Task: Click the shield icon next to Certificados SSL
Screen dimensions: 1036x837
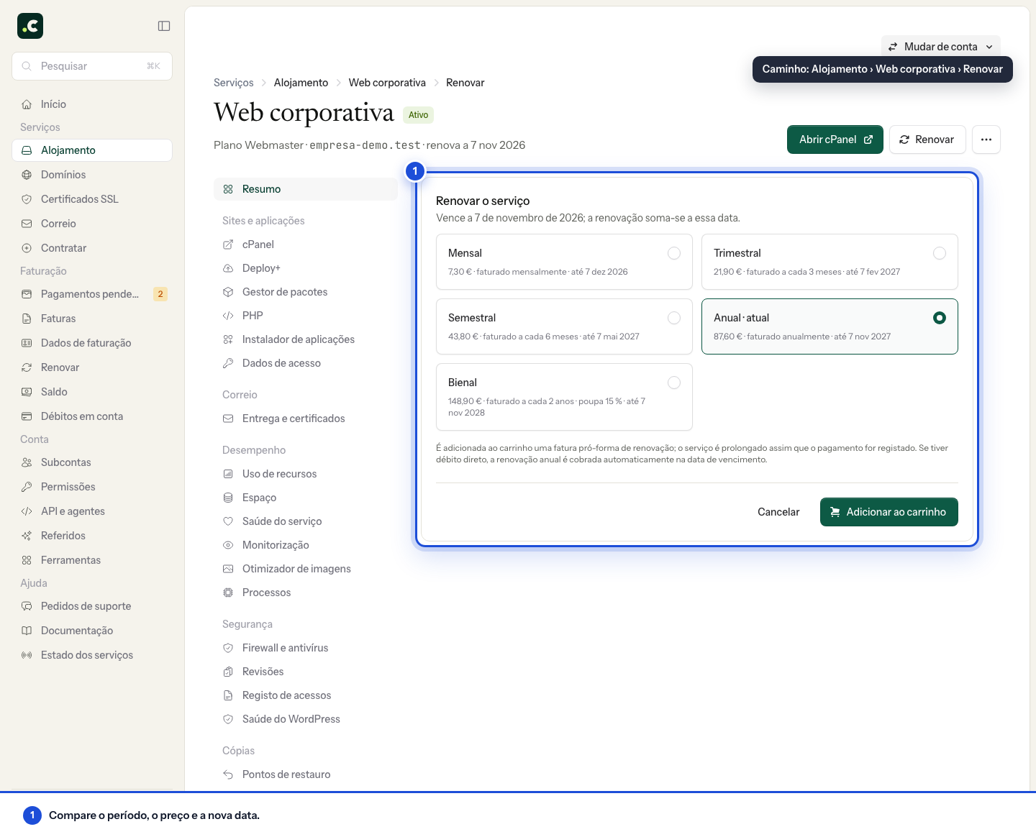Action: [27, 199]
